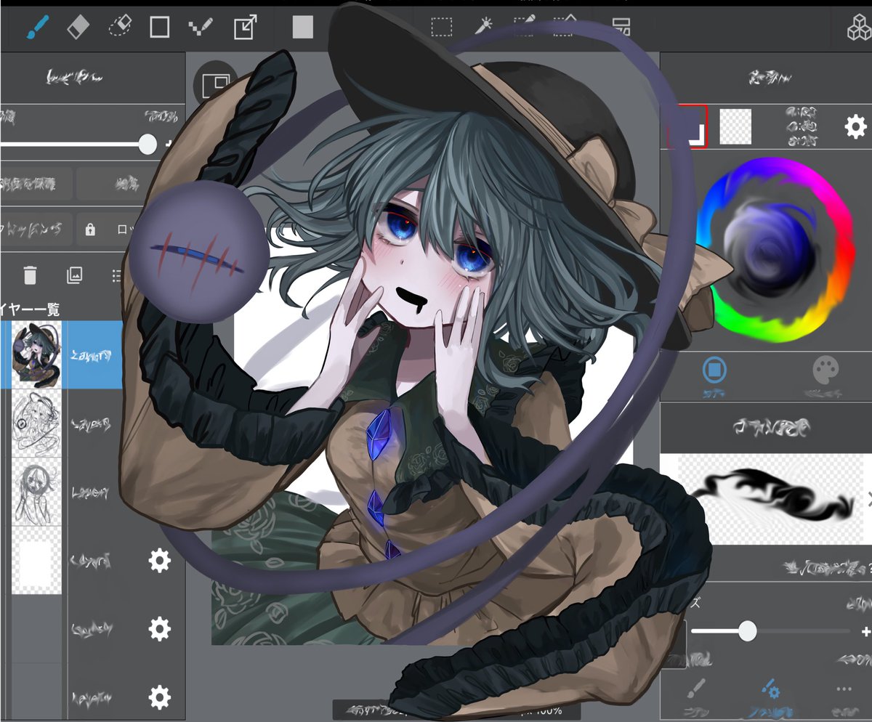
Task: Tap the round overlapping-windows button on canvas
Action: (x=215, y=84)
